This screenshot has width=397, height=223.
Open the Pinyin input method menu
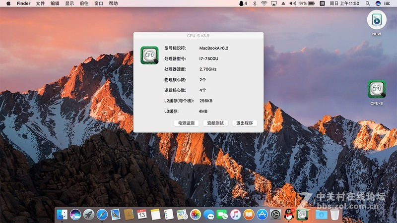[322, 3]
